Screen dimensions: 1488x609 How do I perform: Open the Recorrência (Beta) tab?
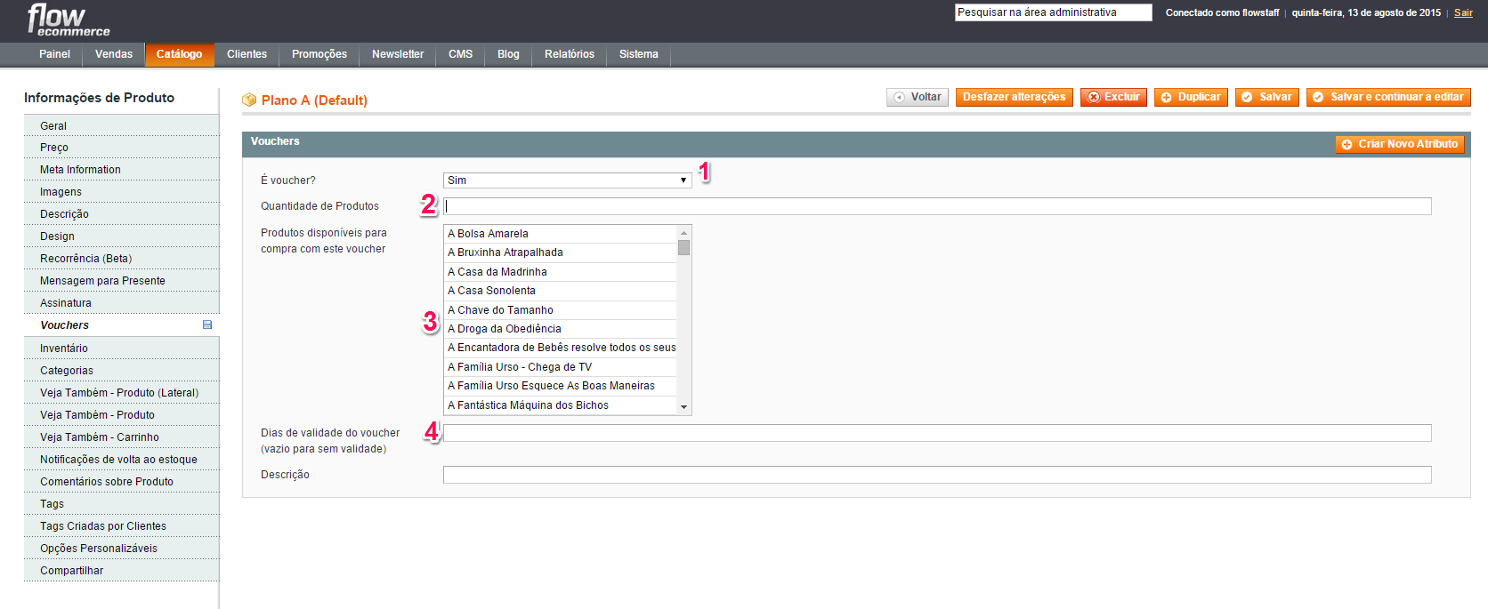(x=121, y=259)
